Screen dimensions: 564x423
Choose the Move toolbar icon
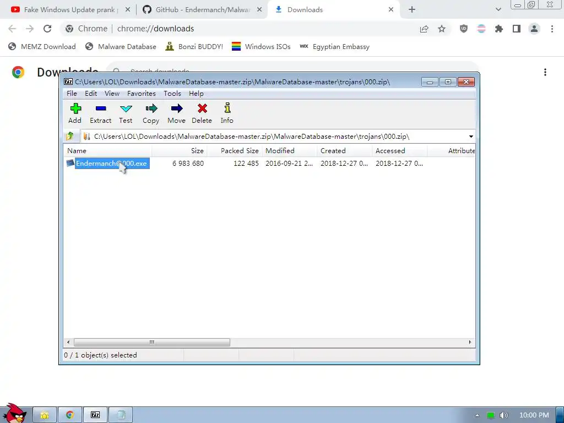[x=176, y=113]
